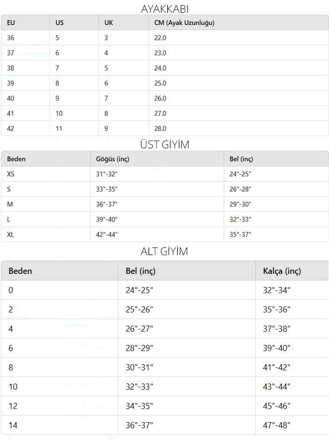
Task: Select bottom wear size 14 row
Action: (x=165, y=425)
